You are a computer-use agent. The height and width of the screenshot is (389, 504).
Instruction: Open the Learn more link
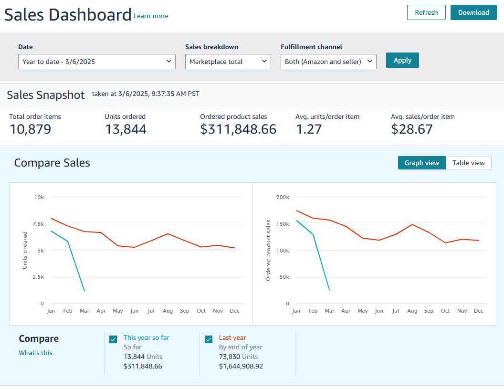tap(151, 16)
